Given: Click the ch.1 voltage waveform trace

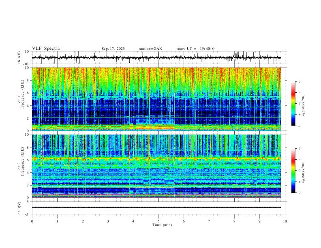Looking at the screenshot, I should pos(156,58).
